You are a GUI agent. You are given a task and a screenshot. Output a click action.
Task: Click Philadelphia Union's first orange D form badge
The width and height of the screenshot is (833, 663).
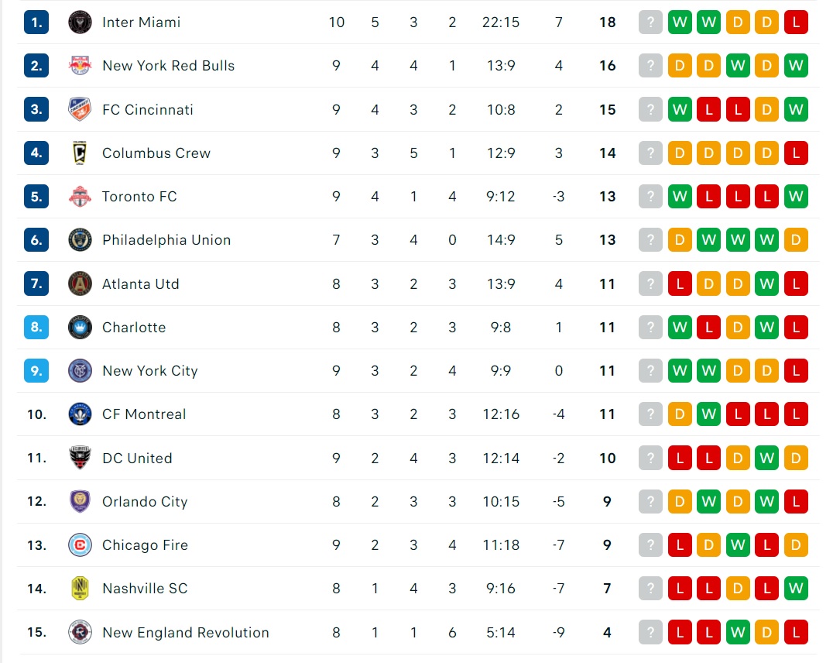pos(680,240)
